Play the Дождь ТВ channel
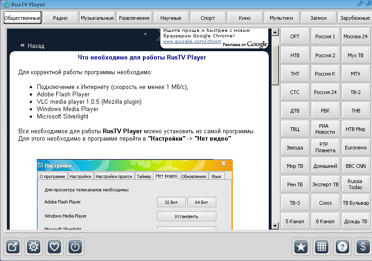The image size is (372, 261). click(x=355, y=221)
